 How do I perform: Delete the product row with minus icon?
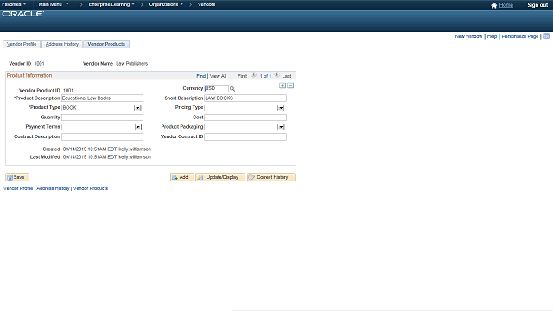coord(290,86)
